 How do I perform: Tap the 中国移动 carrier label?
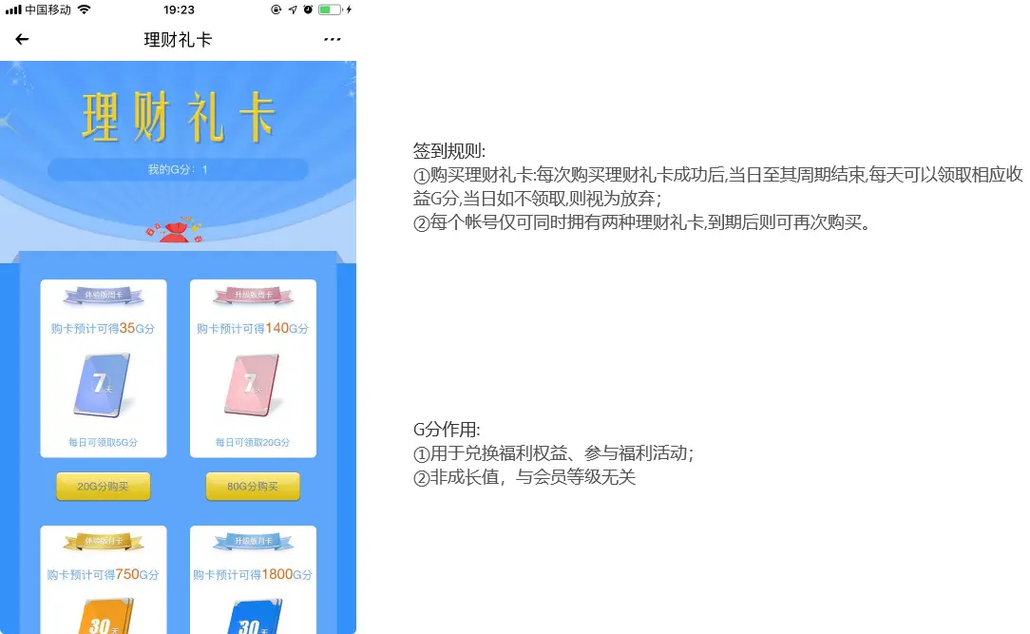[x=48, y=10]
